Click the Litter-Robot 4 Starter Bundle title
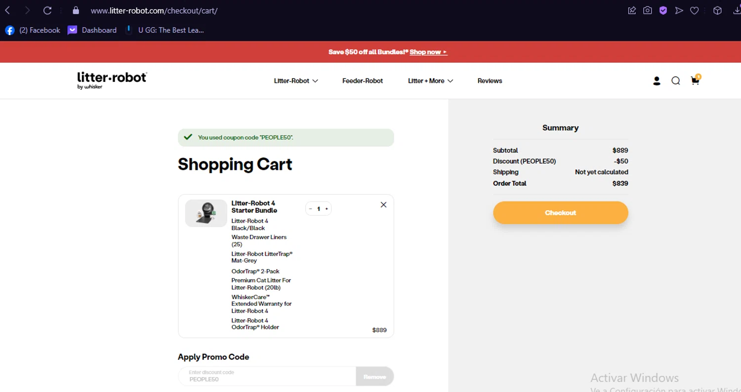Image resolution: width=741 pixels, height=392 pixels. 254,207
